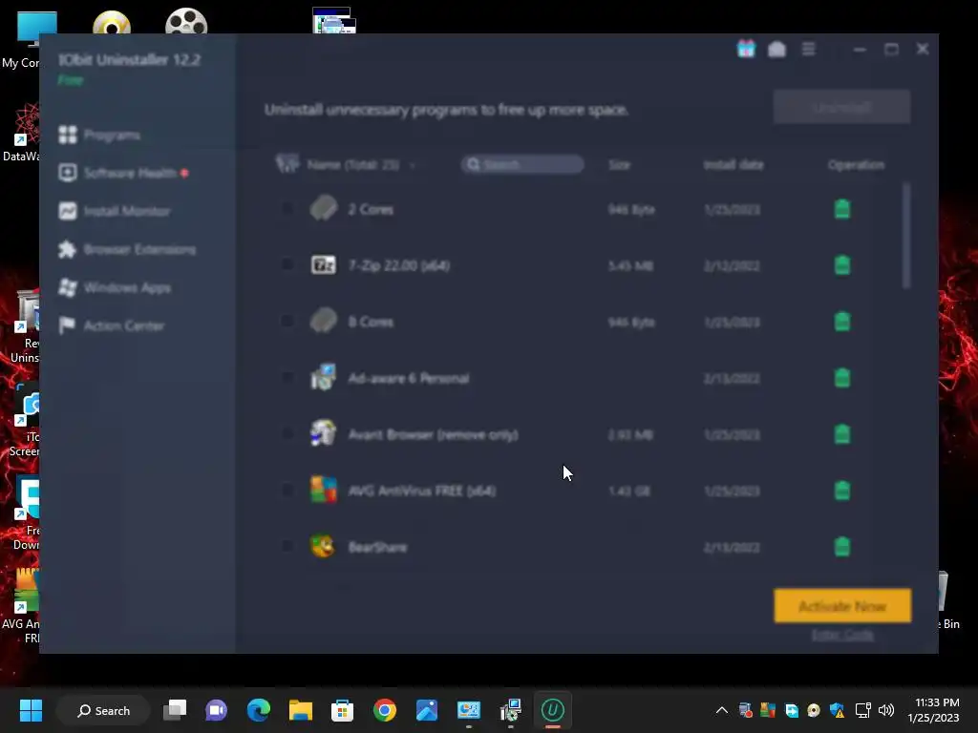The height and width of the screenshot is (733, 978).
Task: Click the uninstall bin for BearShare
Action: pos(842,547)
